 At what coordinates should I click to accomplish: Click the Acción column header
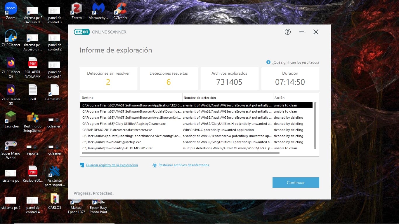pyautogui.click(x=295, y=98)
